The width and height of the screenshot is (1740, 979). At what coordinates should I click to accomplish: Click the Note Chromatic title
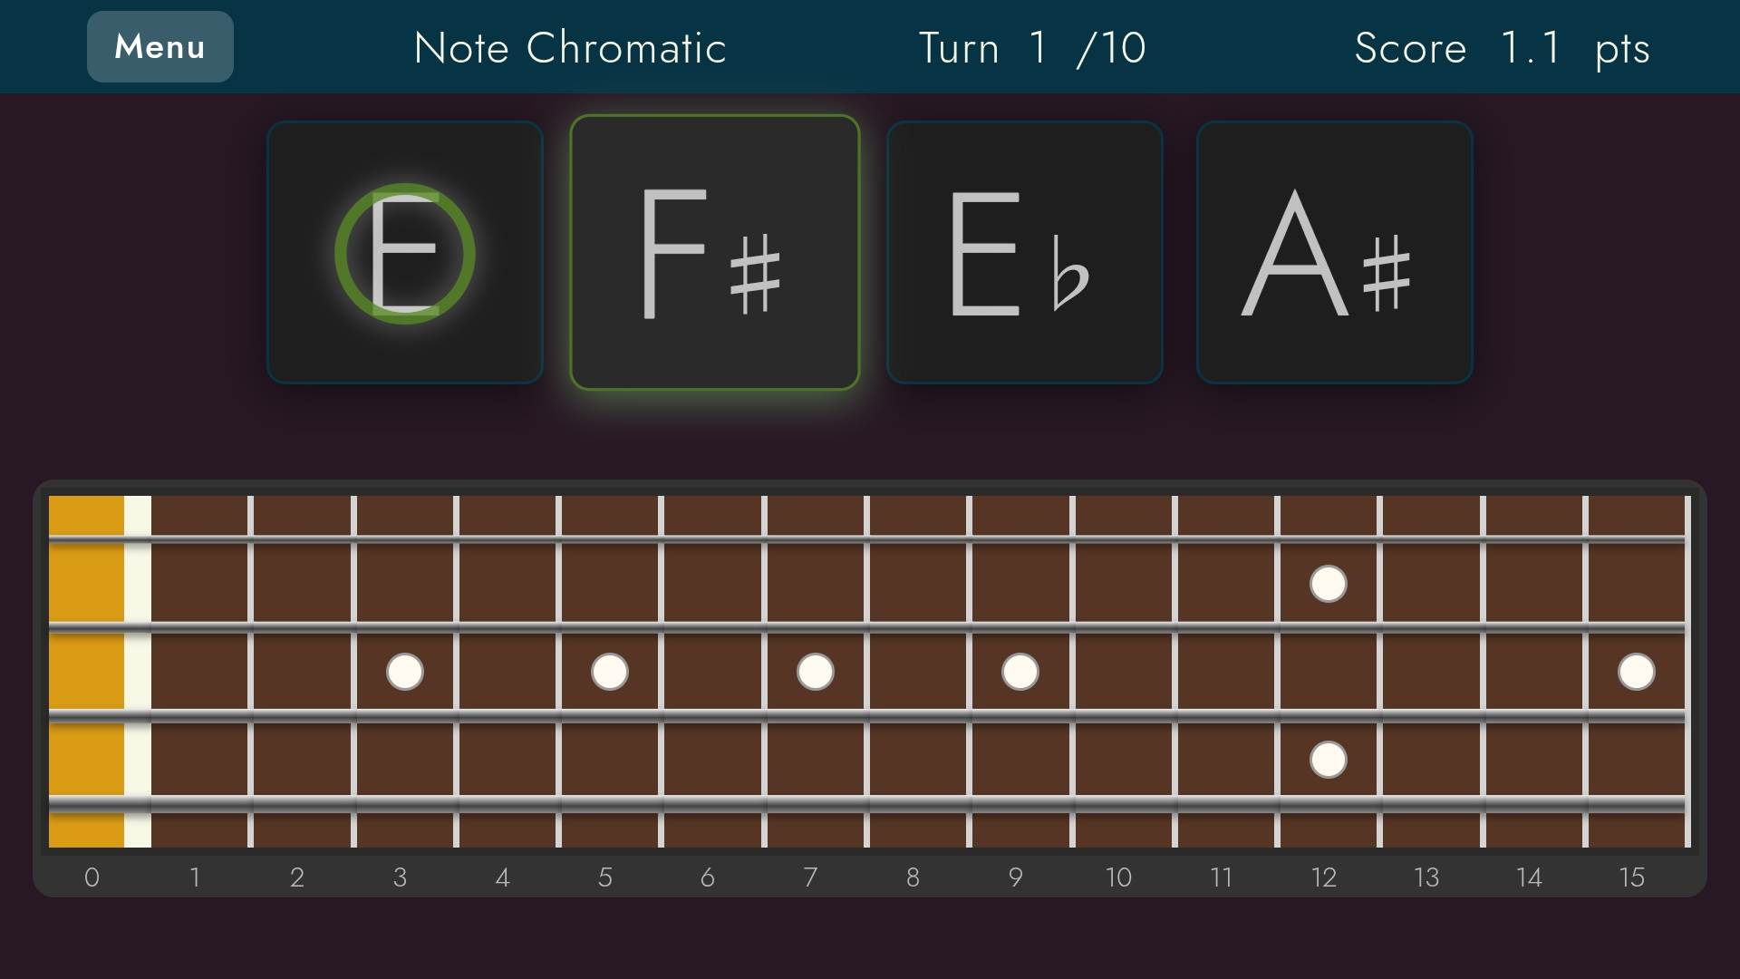pyautogui.click(x=569, y=48)
